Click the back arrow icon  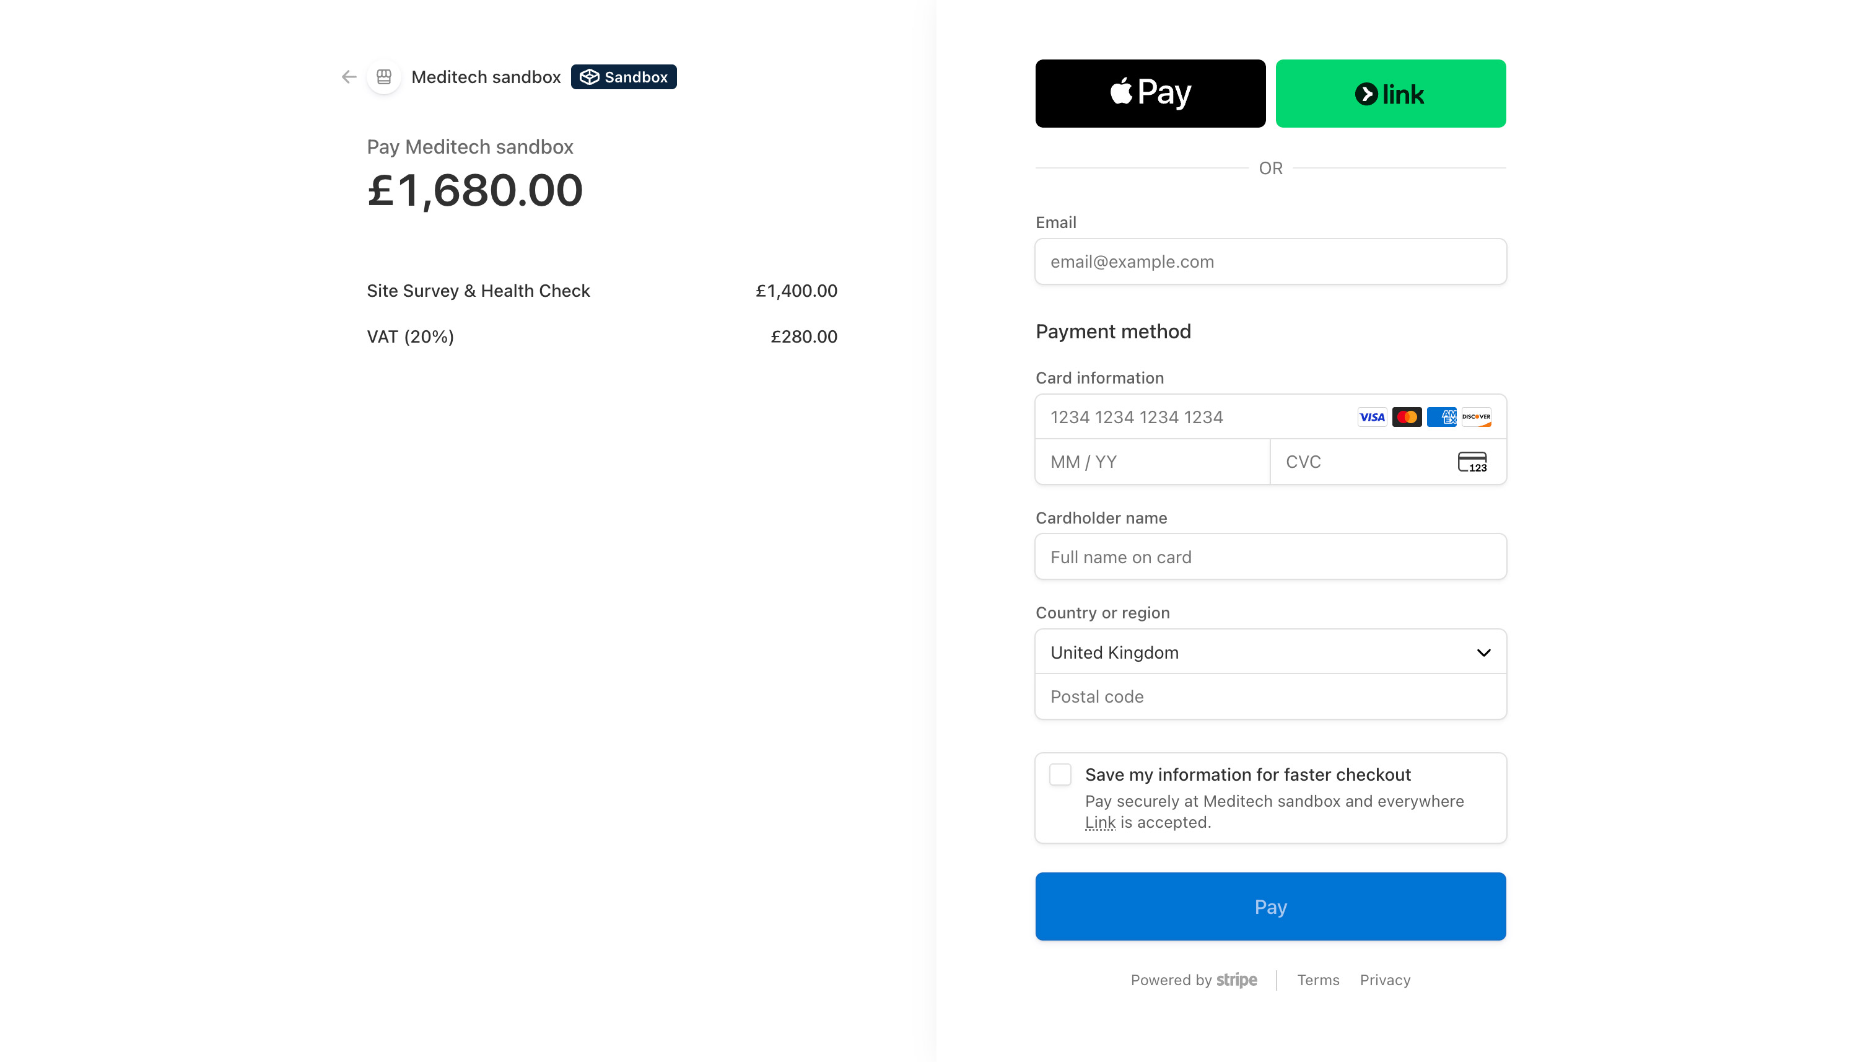point(349,77)
